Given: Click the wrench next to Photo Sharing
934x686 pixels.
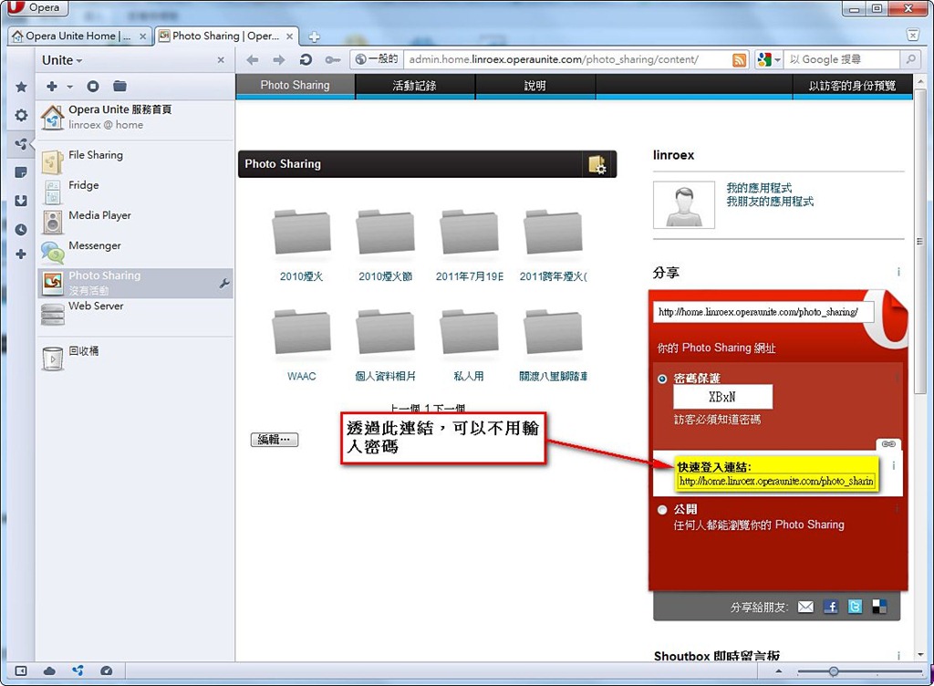Looking at the screenshot, I should pos(224,284).
